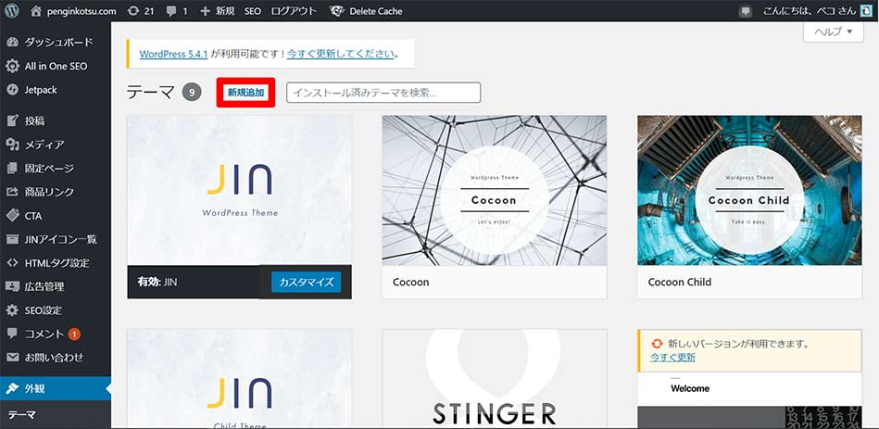This screenshot has width=879, height=429.
Task: Click the お問い合わせ mail icon
Action: [x=12, y=358]
